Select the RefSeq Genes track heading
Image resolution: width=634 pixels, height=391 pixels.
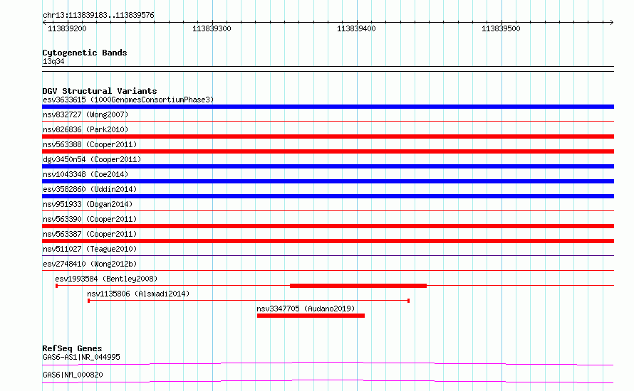[73, 348]
